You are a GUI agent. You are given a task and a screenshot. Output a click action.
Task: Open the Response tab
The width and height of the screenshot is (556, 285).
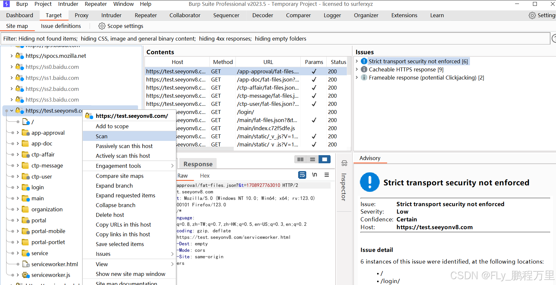(x=198, y=164)
